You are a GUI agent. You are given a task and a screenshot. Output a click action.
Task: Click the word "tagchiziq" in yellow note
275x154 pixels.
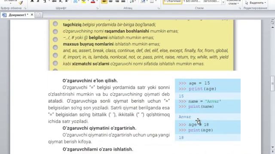tap(72, 25)
